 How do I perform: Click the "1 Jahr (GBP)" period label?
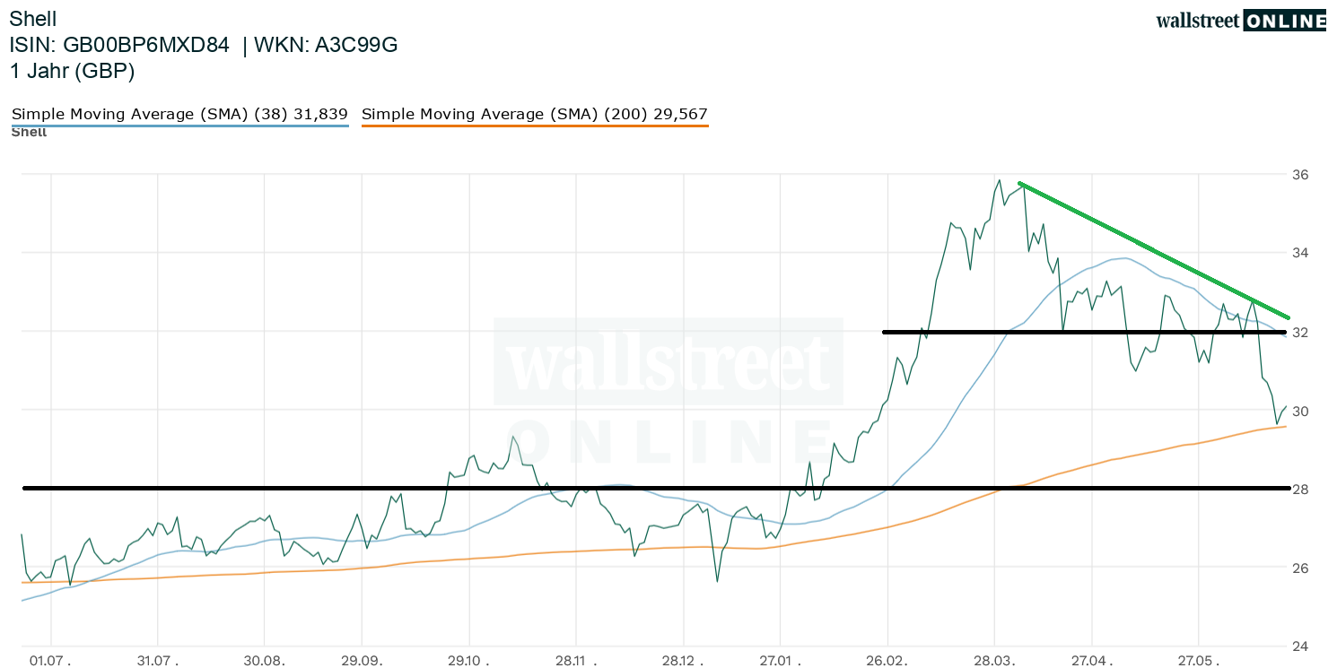(72, 72)
